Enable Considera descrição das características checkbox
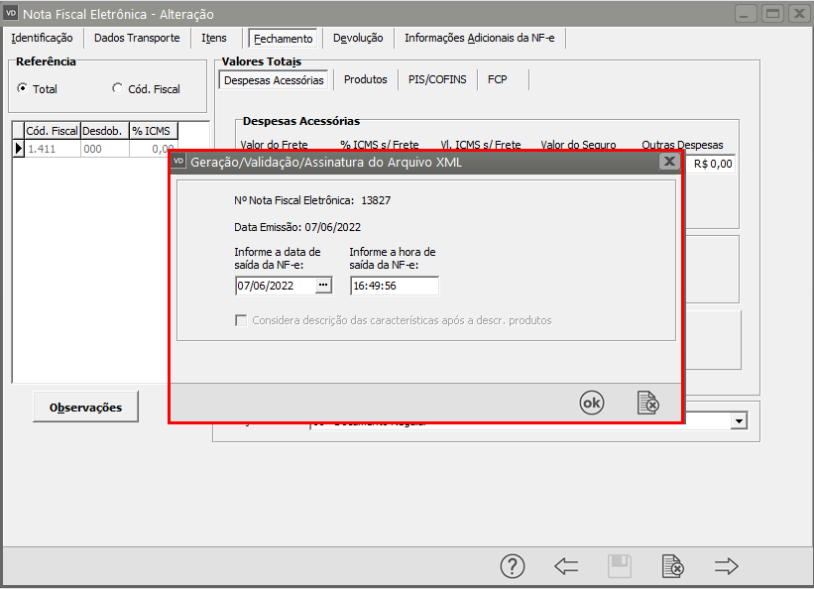The image size is (814, 589). point(241,320)
